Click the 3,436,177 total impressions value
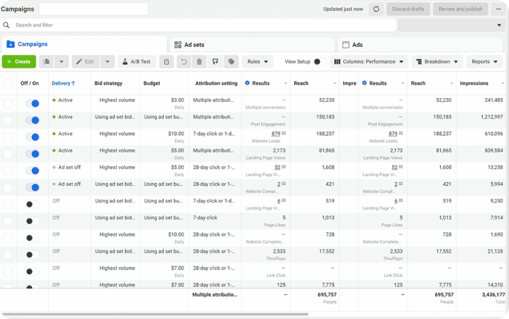This screenshot has width=509, height=319. [x=493, y=295]
